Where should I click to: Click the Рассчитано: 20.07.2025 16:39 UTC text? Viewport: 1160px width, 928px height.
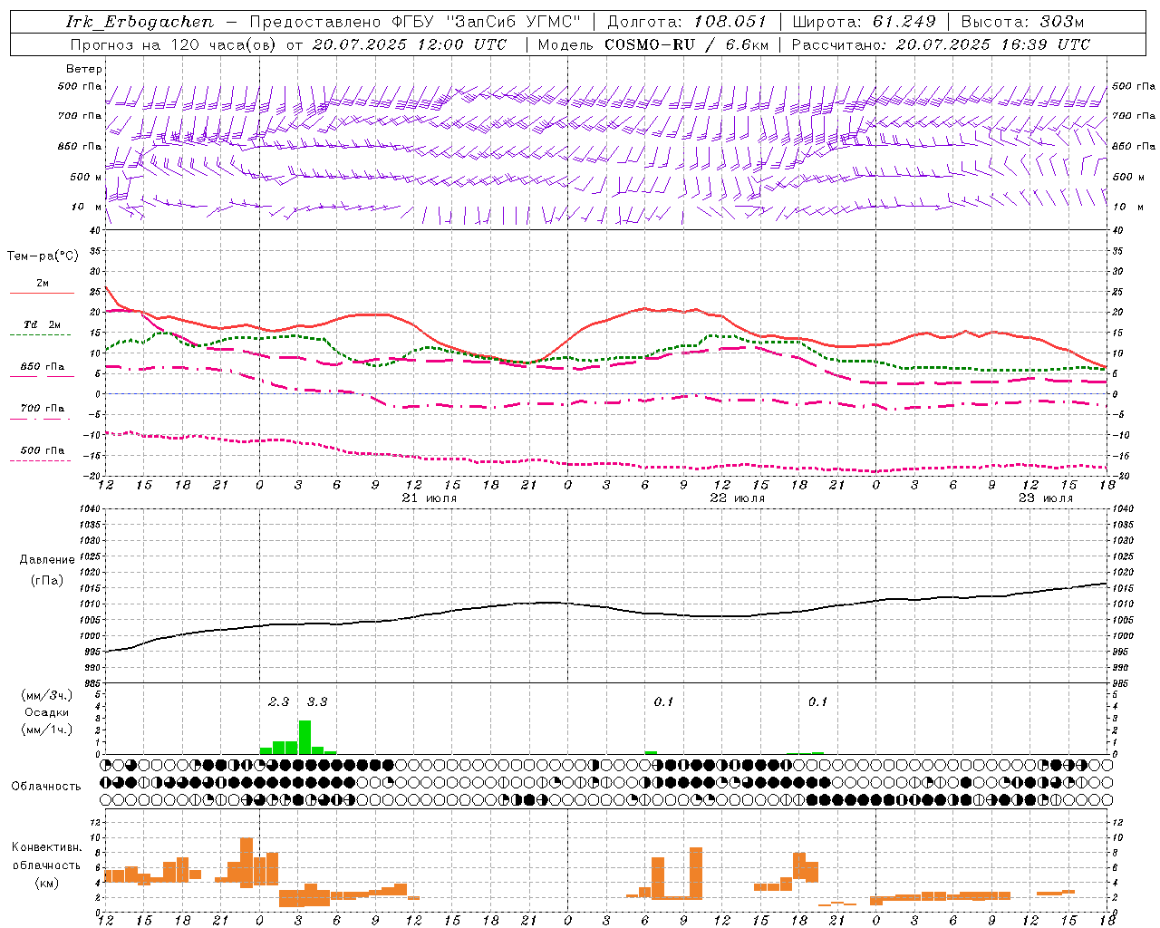tap(941, 44)
